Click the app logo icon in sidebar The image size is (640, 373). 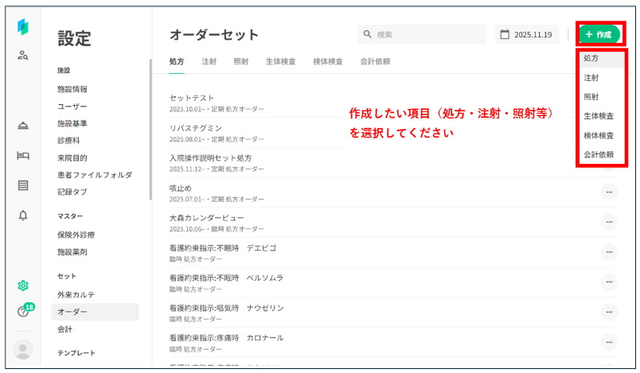pos(23,27)
